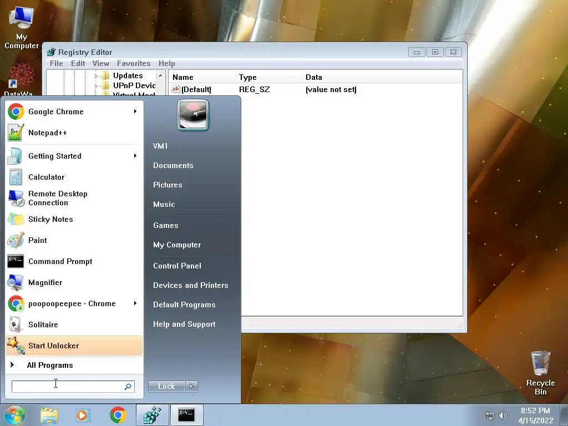Image resolution: width=568 pixels, height=426 pixels.
Task: Open Getting Started entry
Action: coord(74,156)
